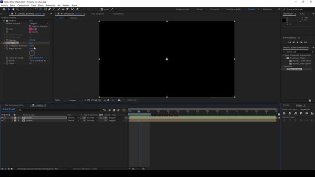
Task: Open the 'Rellenar máscara' dropdown
Action: click(39, 24)
